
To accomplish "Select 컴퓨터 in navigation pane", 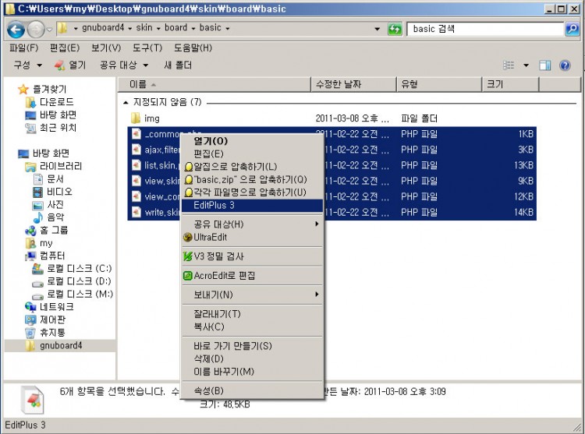I will 44,256.
